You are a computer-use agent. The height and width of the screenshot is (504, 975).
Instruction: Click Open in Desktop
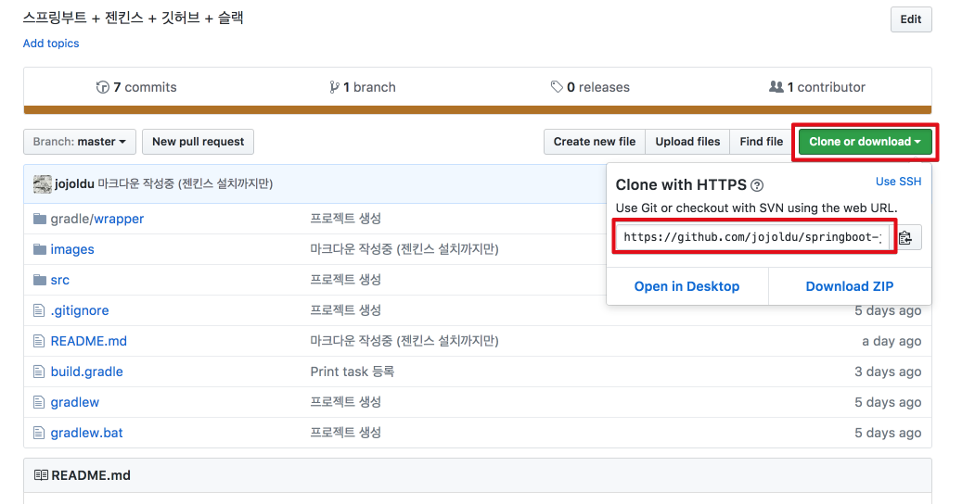point(687,286)
